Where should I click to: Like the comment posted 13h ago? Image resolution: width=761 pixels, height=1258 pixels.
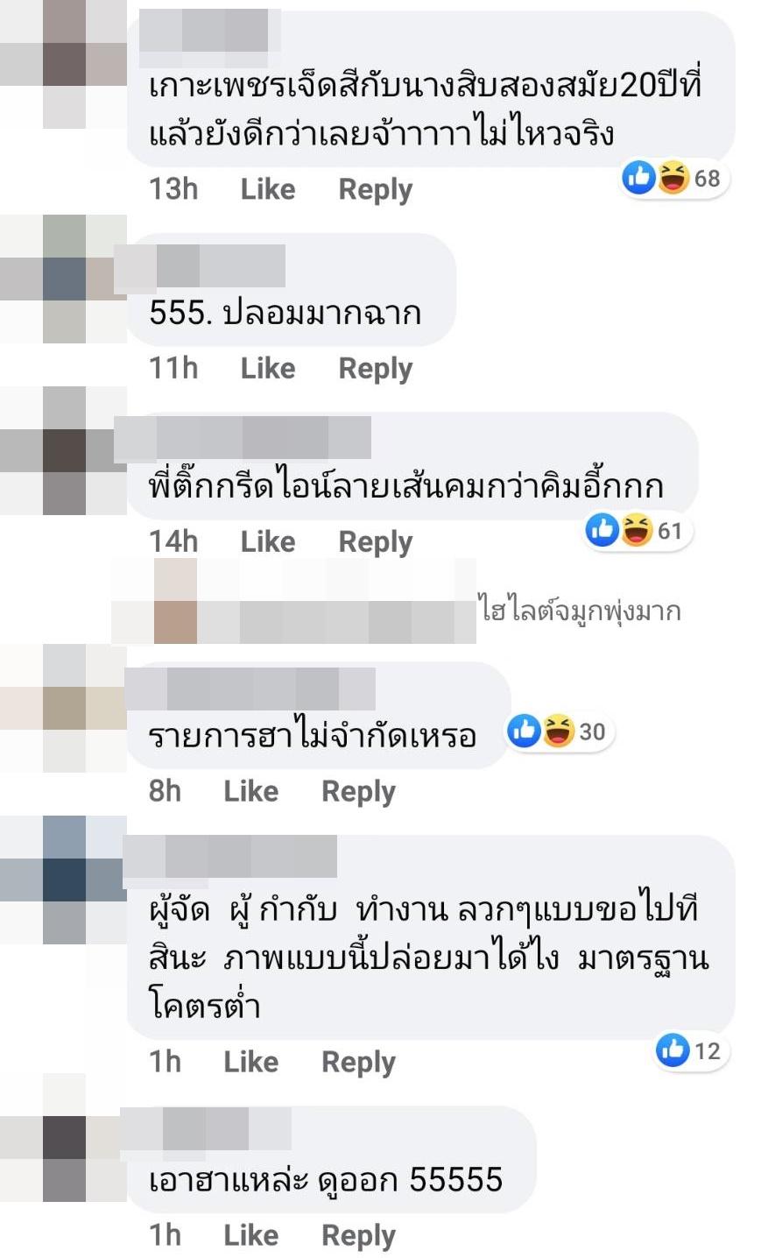[268, 189]
